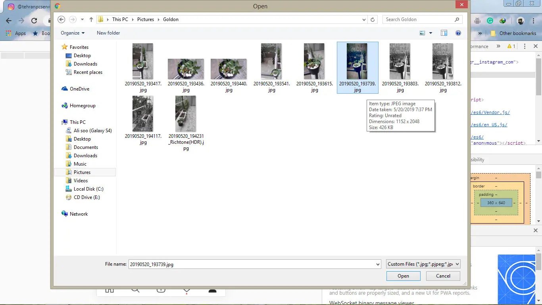
Task: Refresh the Goldon folder view
Action: coord(373,19)
